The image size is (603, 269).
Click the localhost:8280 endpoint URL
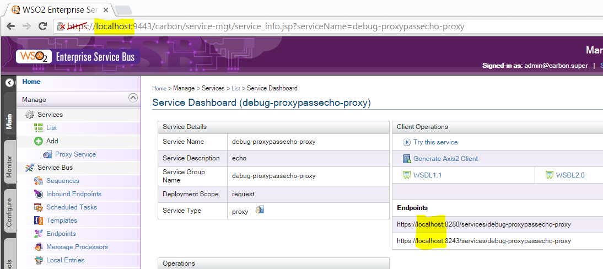coord(484,224)
